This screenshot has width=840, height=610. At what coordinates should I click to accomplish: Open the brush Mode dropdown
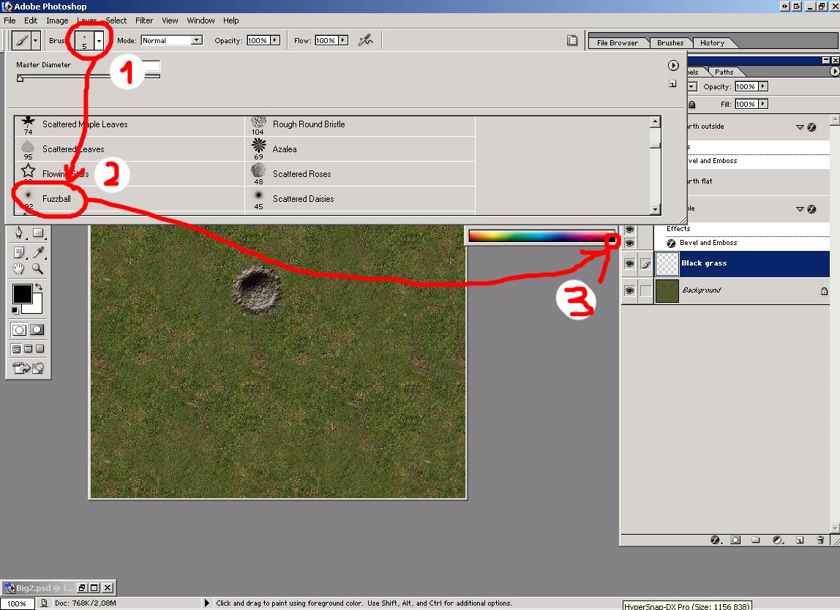pyautogui.click(x=196, y=41)
